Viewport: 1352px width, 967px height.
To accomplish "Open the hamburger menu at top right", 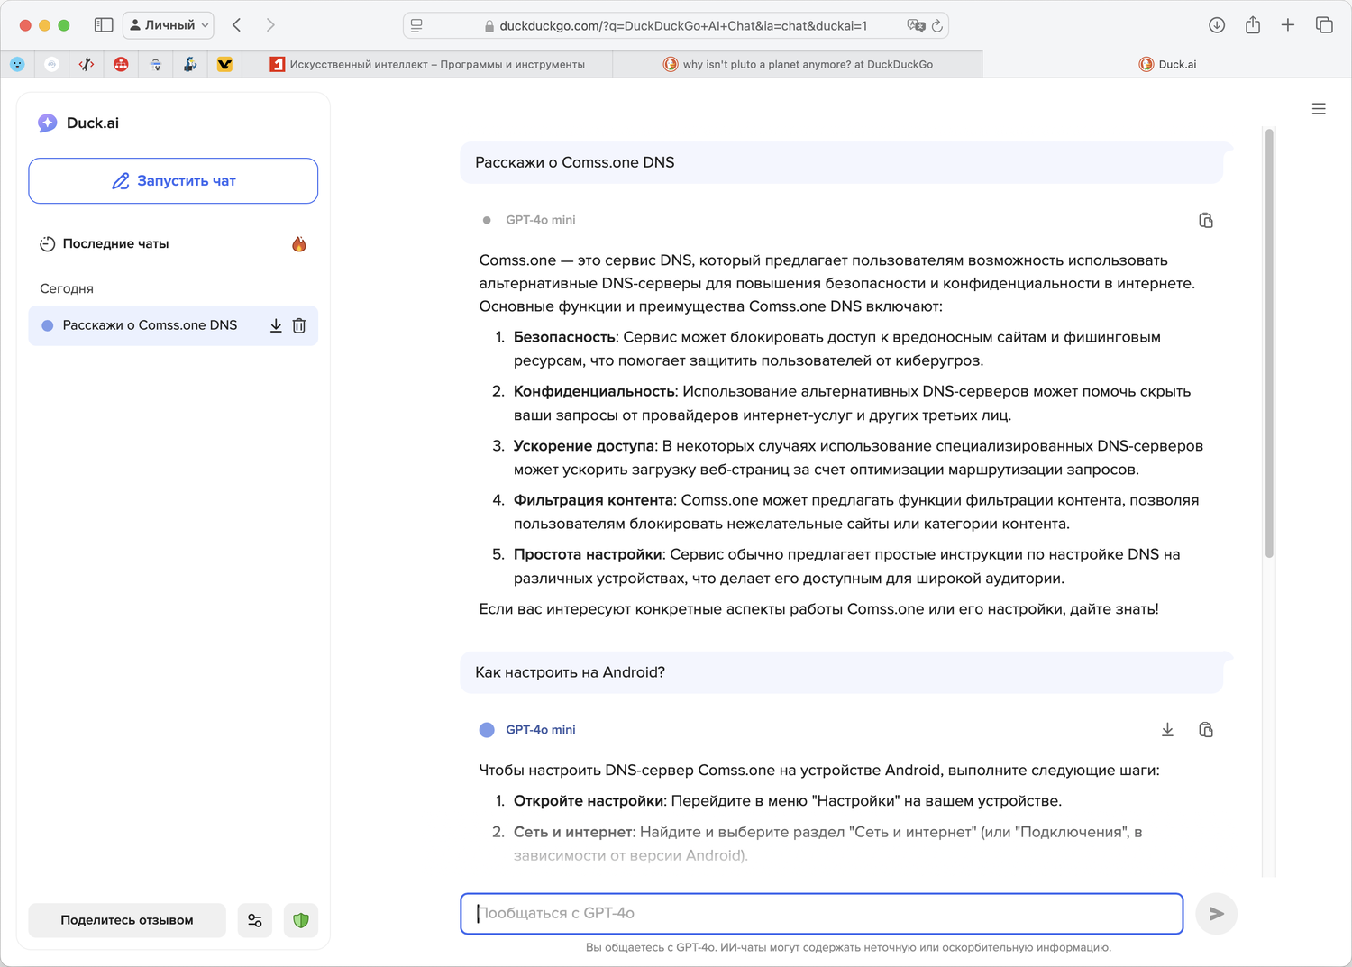I will pyautogui.click(x=1319, y=109).
